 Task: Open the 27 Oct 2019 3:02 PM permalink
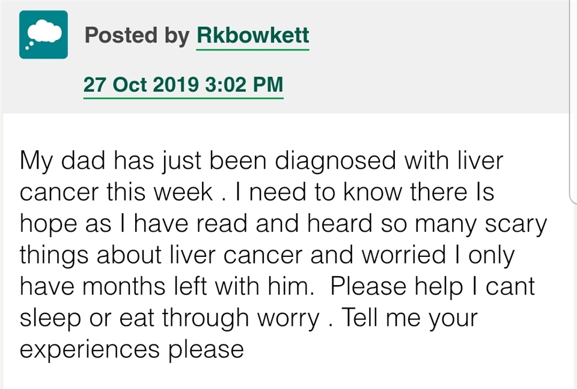tap(183, 85)
